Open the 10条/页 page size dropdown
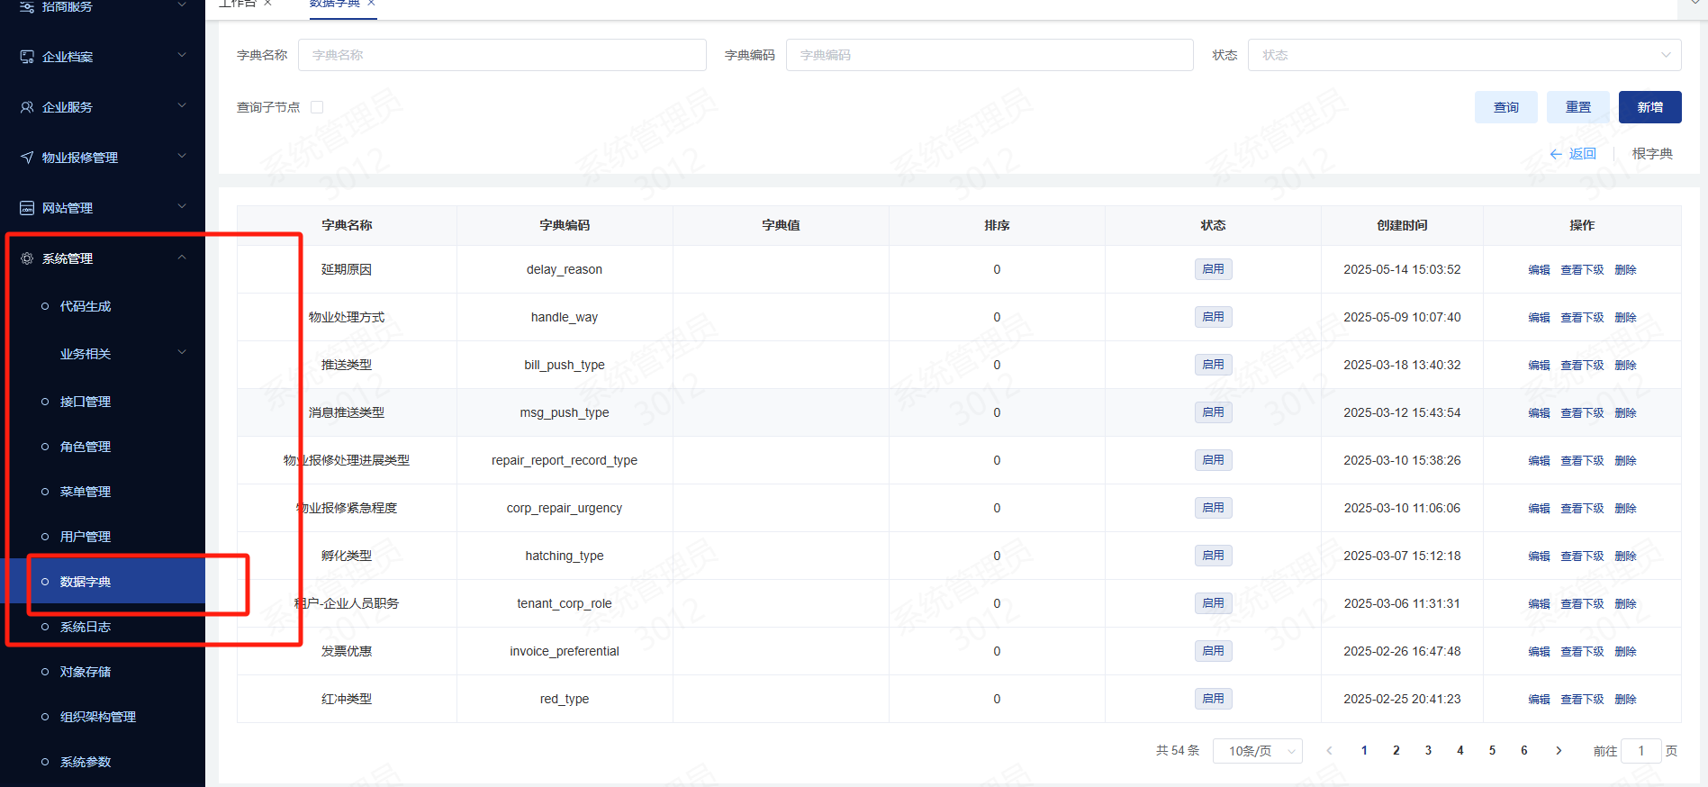 [x=1257, y=750]
